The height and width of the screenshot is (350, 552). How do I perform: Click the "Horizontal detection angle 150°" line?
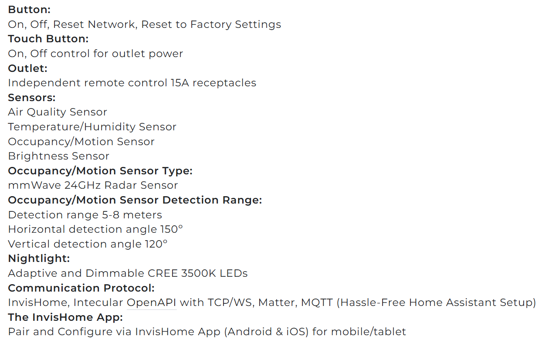[95, 229]
